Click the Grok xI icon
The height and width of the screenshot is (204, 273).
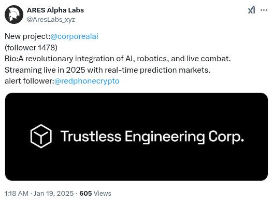click(251, 10)
